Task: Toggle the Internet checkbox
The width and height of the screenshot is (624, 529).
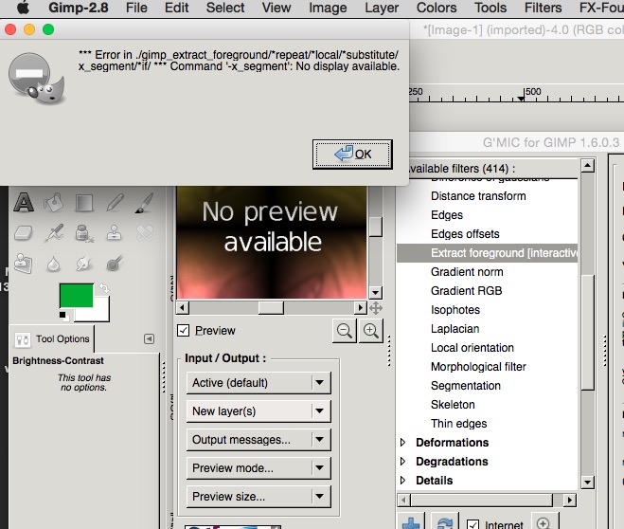Action: coord(472,524)
